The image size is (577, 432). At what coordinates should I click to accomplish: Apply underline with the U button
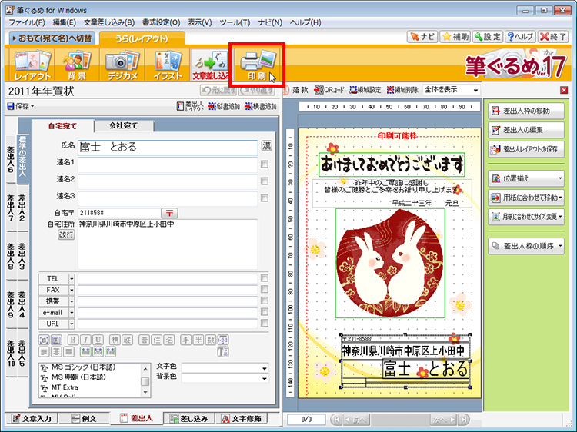click(98, 340)
